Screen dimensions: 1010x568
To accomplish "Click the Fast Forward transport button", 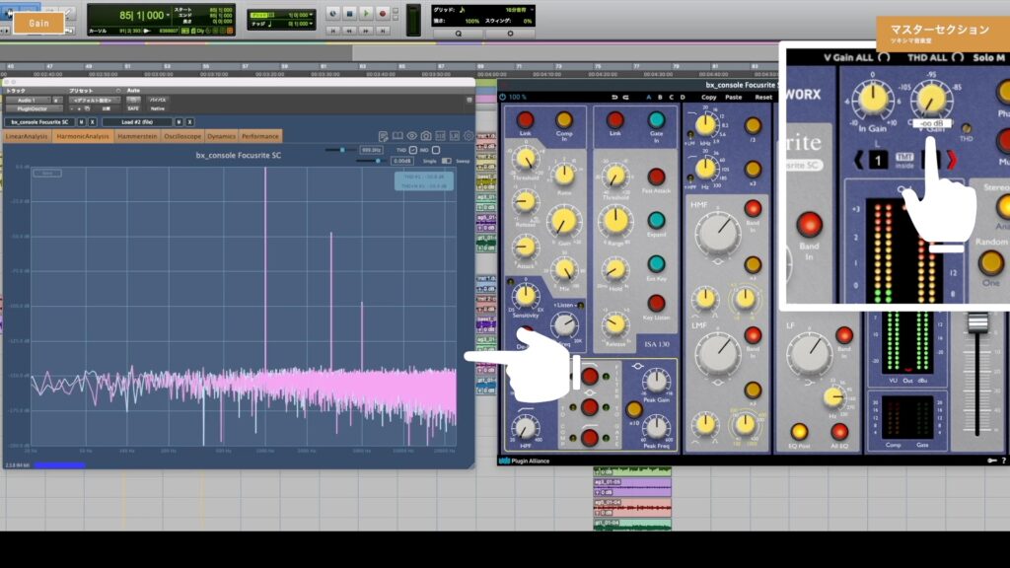I will point(366,31).
